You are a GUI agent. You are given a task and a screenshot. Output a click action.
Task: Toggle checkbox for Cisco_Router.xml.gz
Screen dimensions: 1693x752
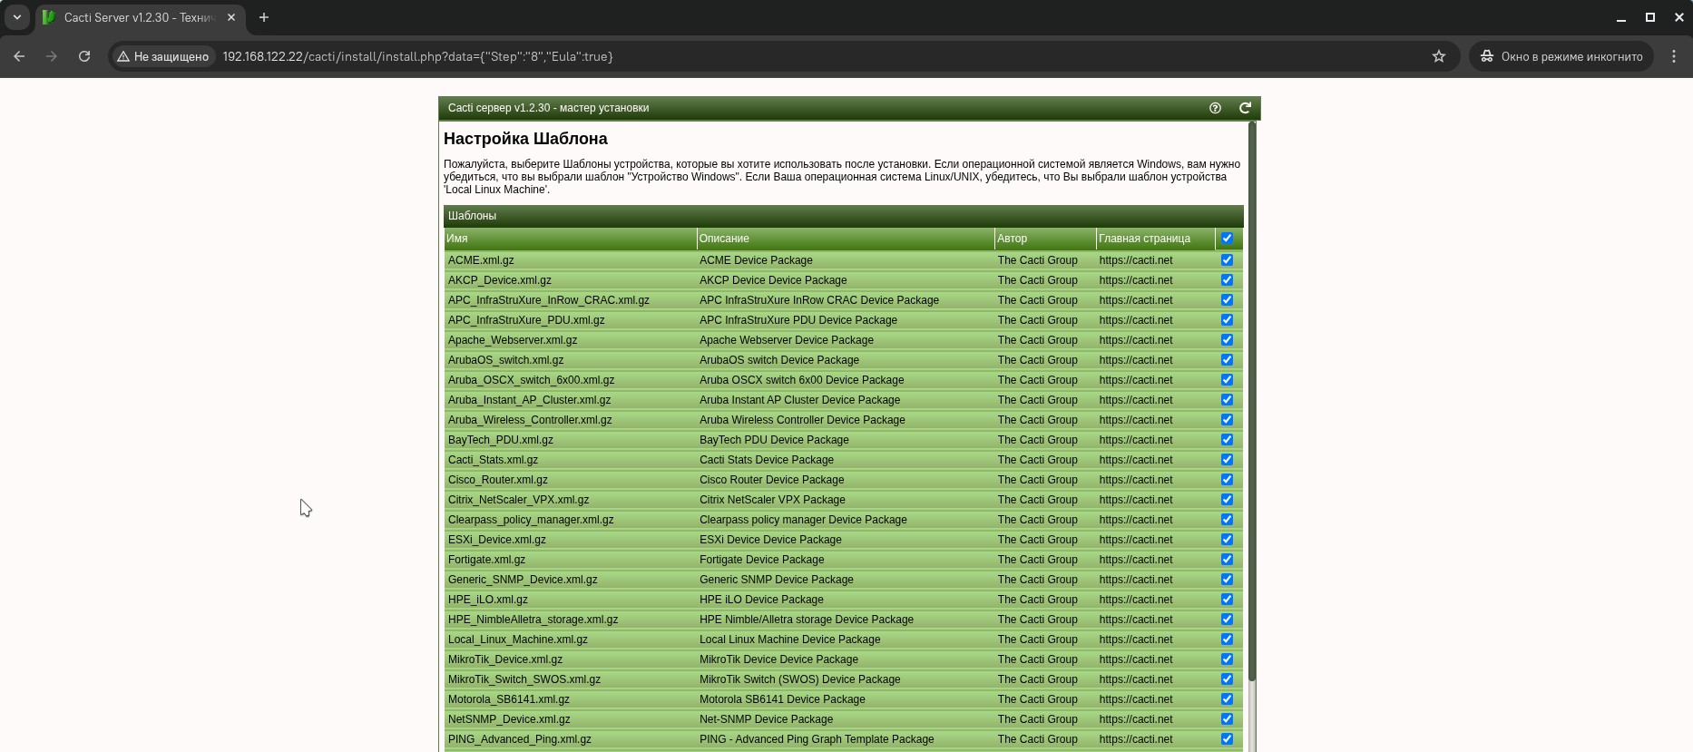1227,480
